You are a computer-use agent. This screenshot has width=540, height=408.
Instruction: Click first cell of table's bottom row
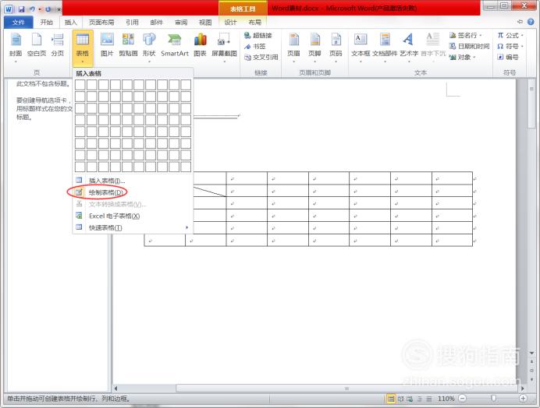165,241
